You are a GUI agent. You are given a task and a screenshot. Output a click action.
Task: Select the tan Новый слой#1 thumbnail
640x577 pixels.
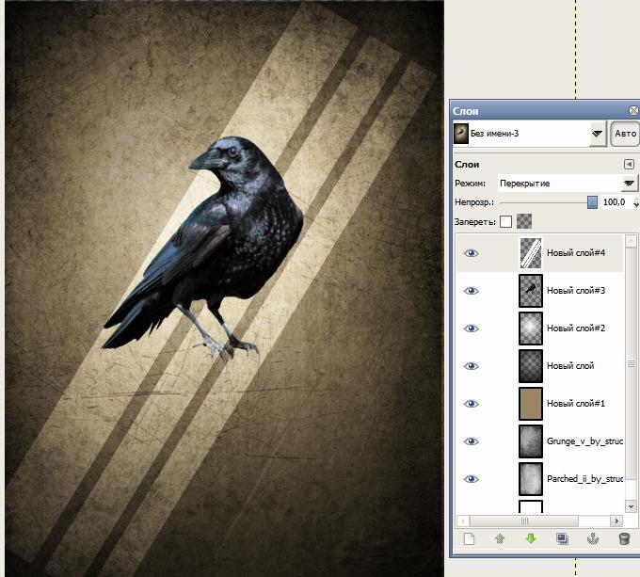[x=531, y=404]
